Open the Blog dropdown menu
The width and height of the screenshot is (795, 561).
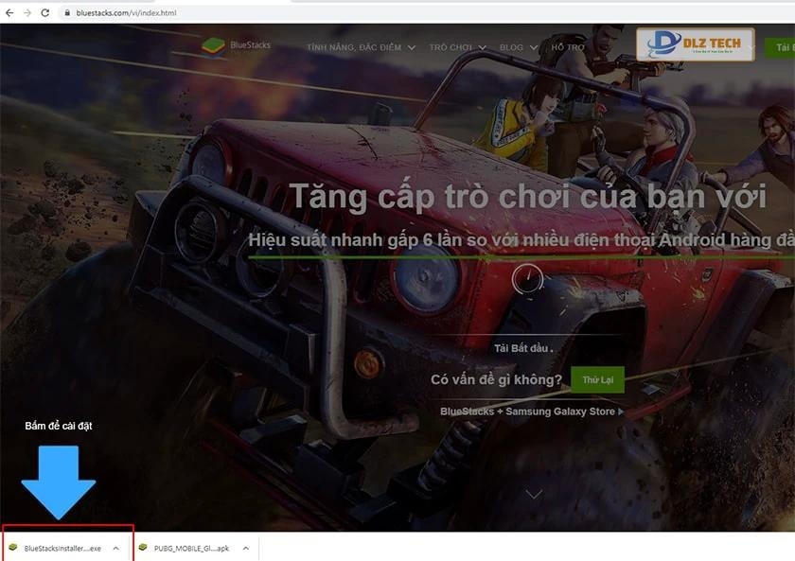coord(518,47)
